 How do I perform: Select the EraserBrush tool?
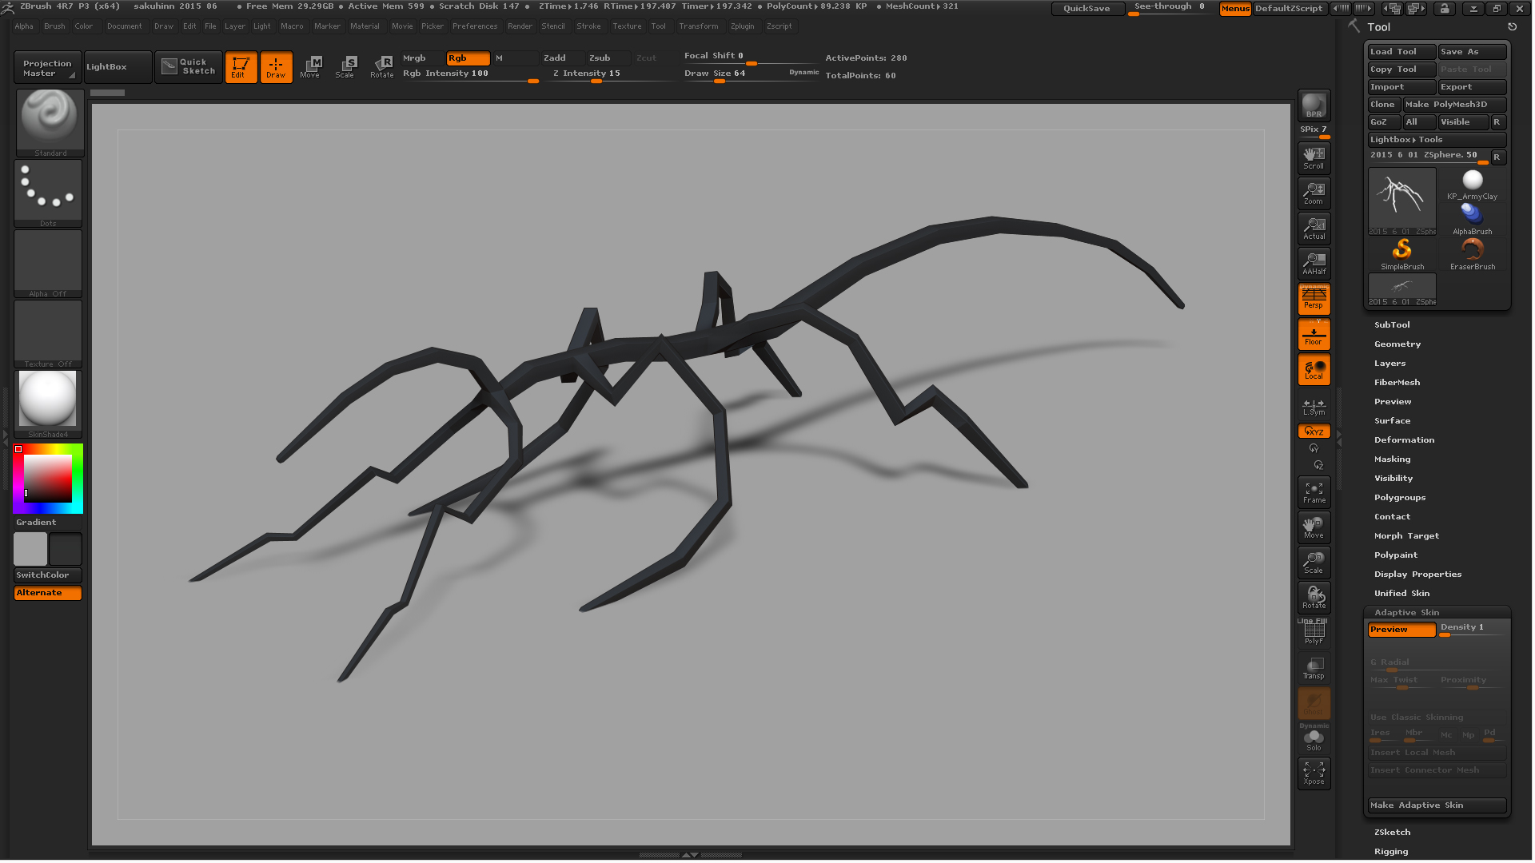tap(1472, 255)
